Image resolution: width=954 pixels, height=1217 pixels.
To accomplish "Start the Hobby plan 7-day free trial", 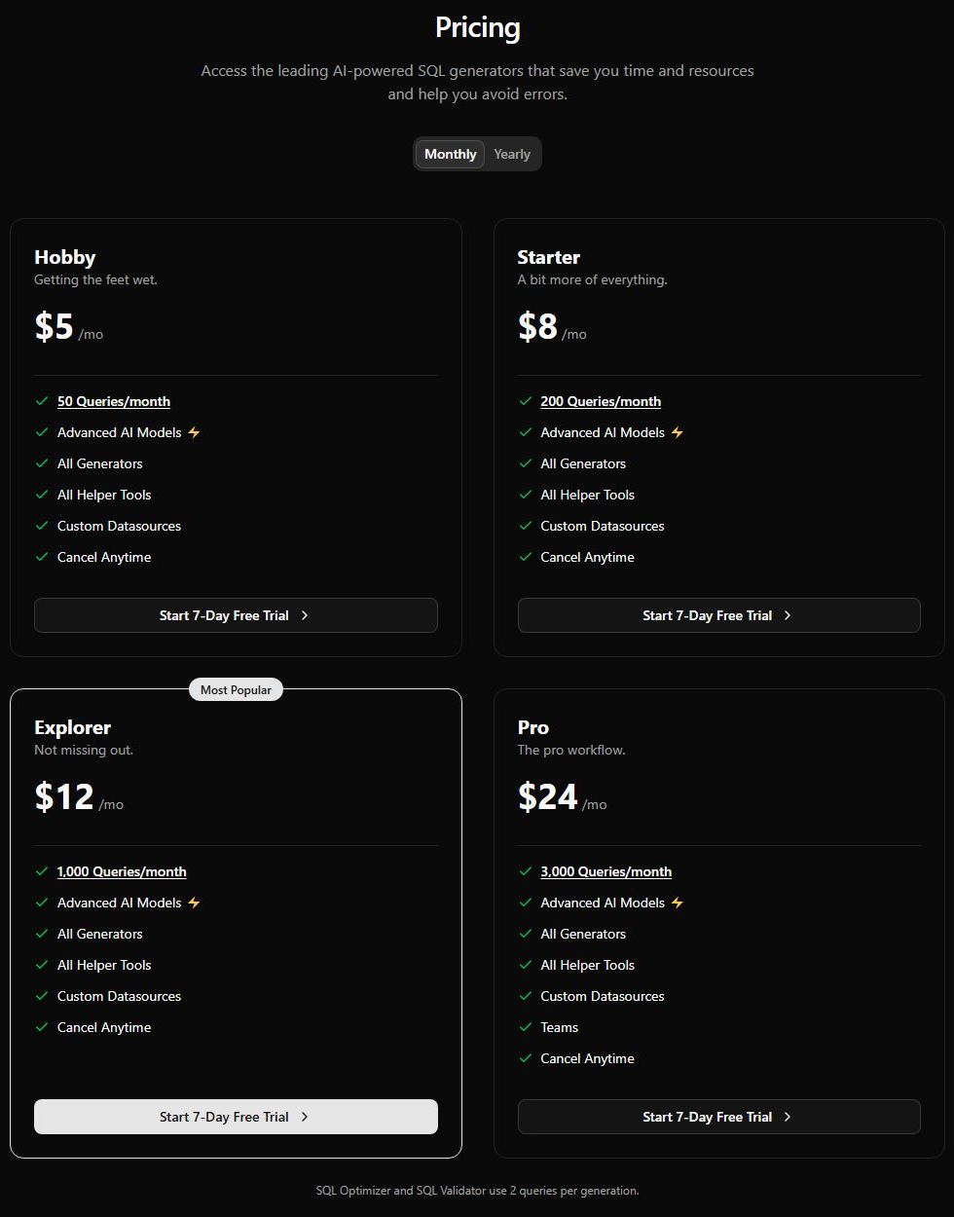I will (x=236, y=615).
